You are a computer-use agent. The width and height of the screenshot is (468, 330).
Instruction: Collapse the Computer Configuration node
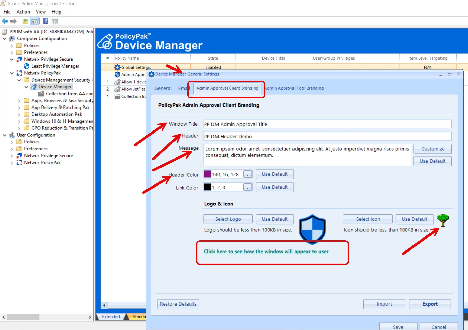5,39
